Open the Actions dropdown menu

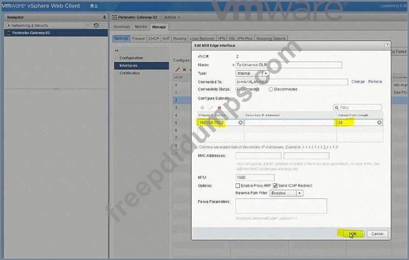pyautogui.click(x=172, y=17)
